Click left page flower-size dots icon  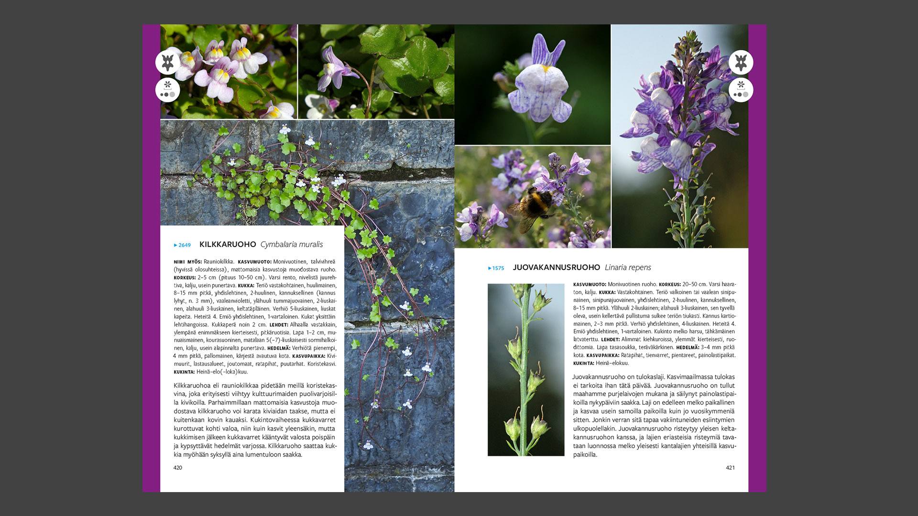pyautogui.click(x=167, y=90)
